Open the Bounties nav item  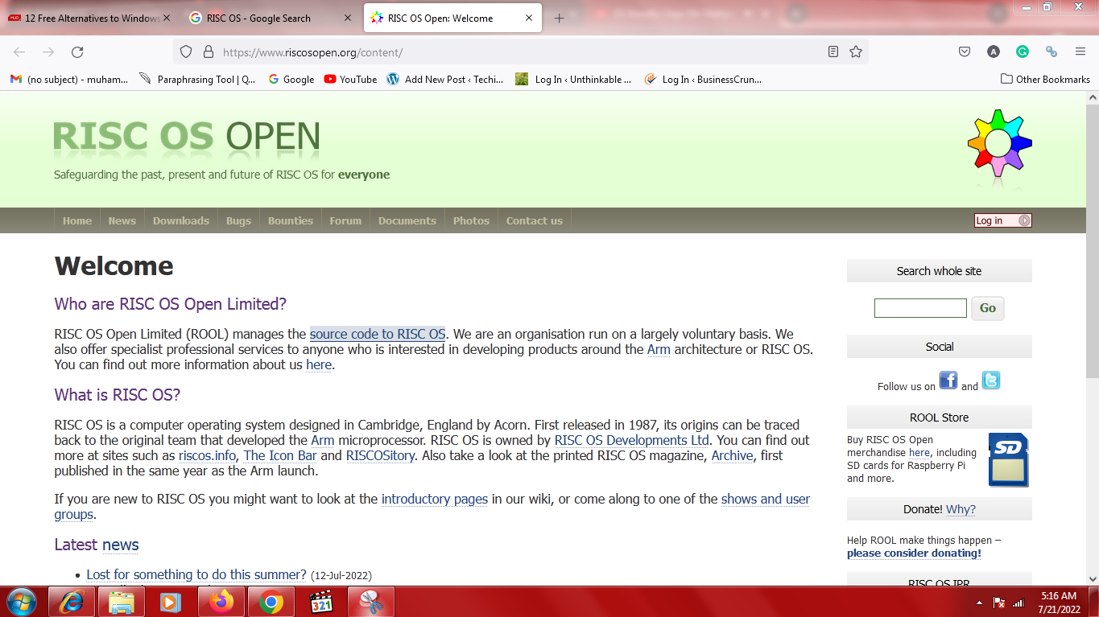pyautogui.click(x=291, y=220)
